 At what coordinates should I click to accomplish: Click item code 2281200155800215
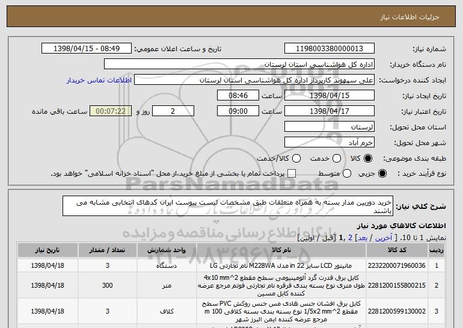click(x=397, y=285)
